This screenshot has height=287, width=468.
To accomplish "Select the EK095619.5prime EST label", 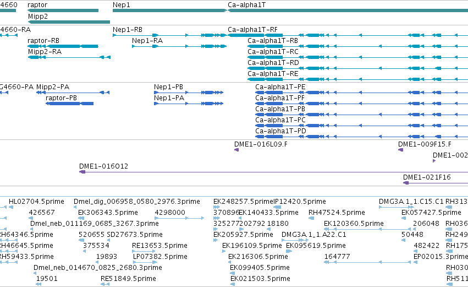I will 316,246.
